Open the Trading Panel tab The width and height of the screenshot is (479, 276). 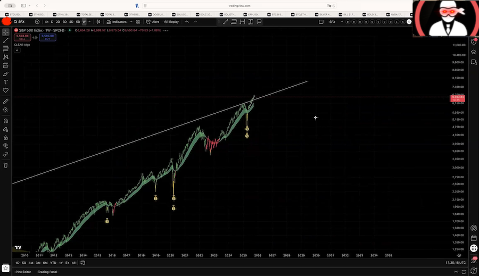coord(47,272)
